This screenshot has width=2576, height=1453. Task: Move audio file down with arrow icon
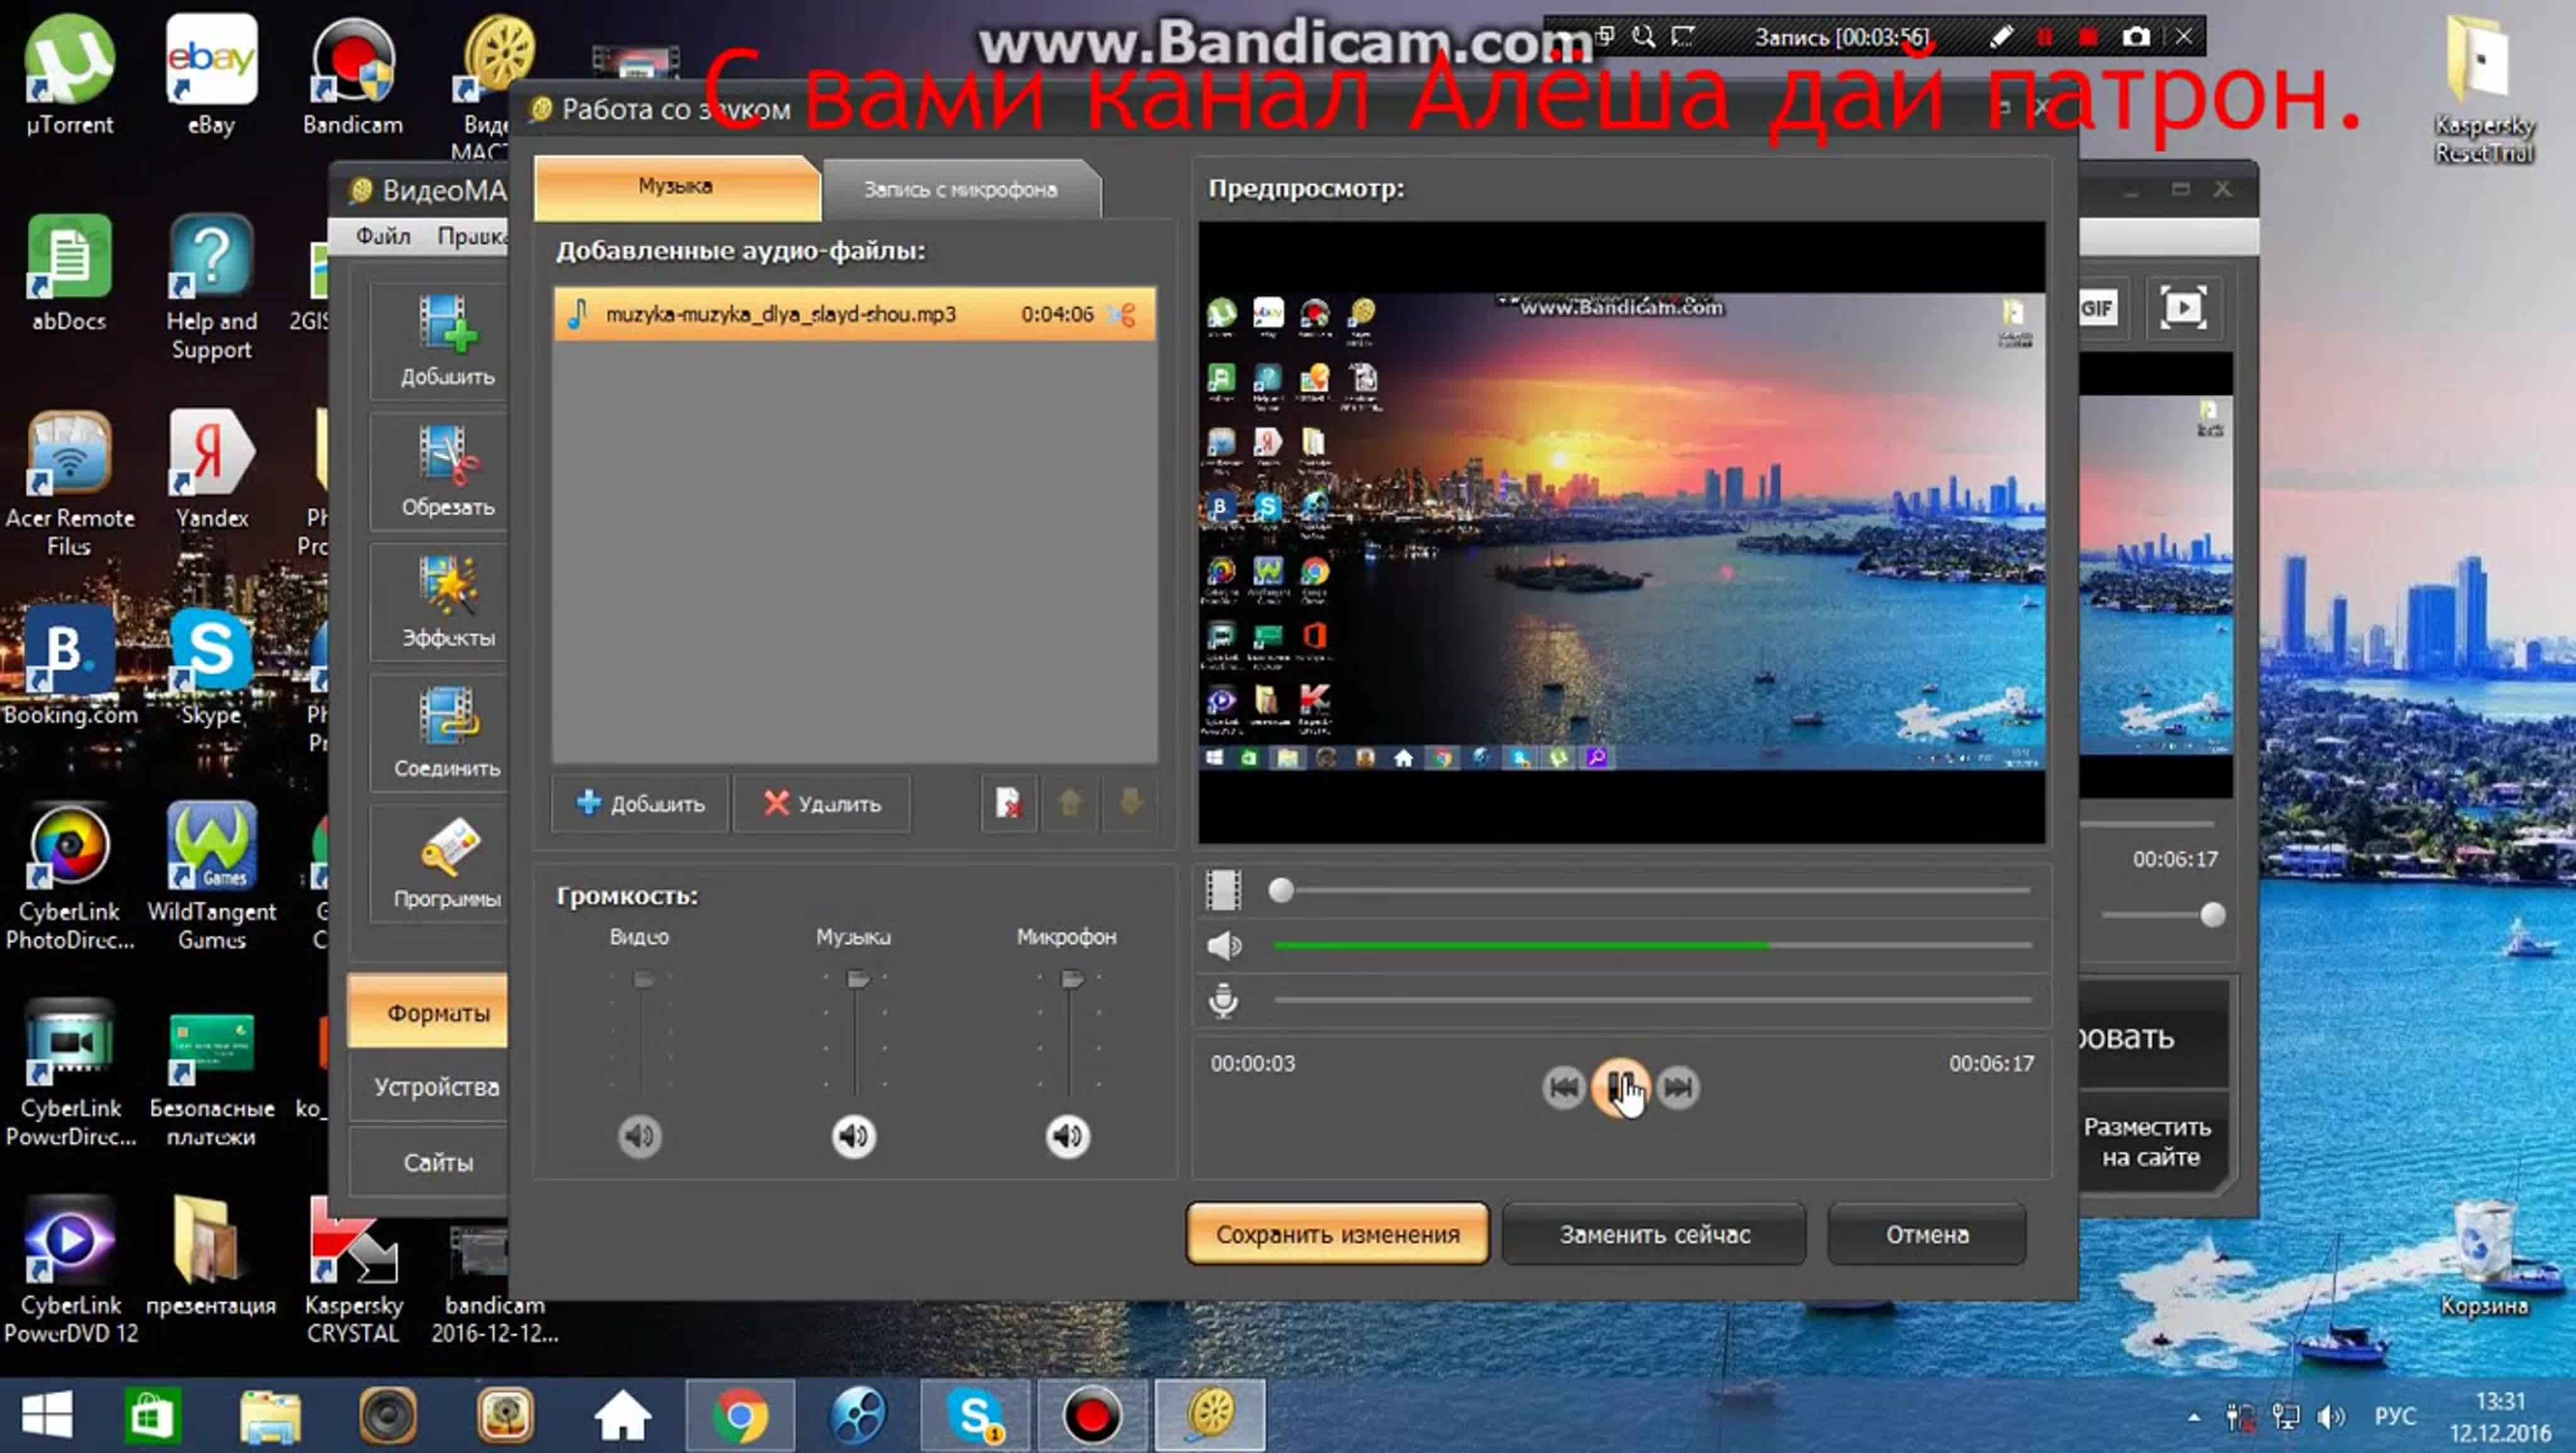1131,803
